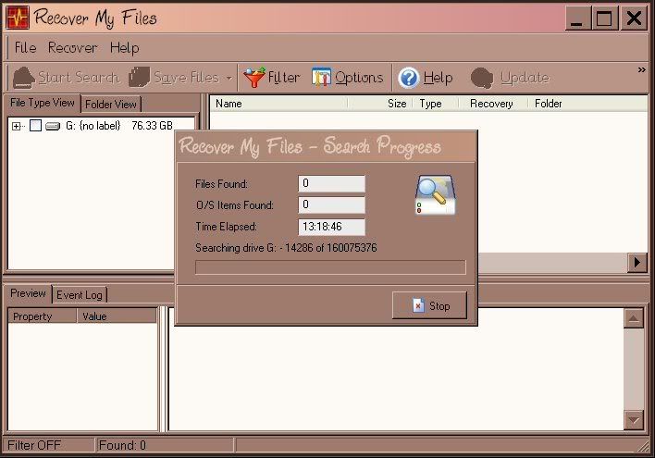Click the O/S Items Found value field
655x458 pixels.
click(332, 204)
